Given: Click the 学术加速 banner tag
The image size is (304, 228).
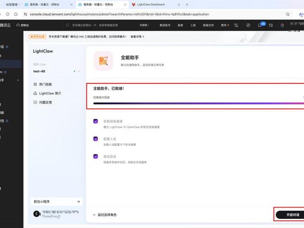Looking at the screenshot, I should [37, 36].
